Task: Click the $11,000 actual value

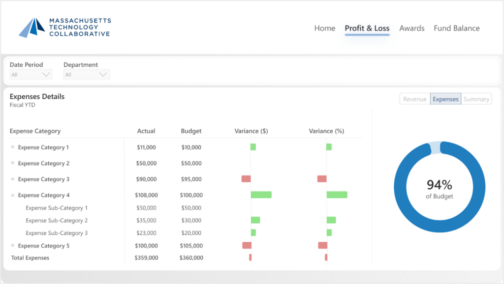Action: pos(146,147)
